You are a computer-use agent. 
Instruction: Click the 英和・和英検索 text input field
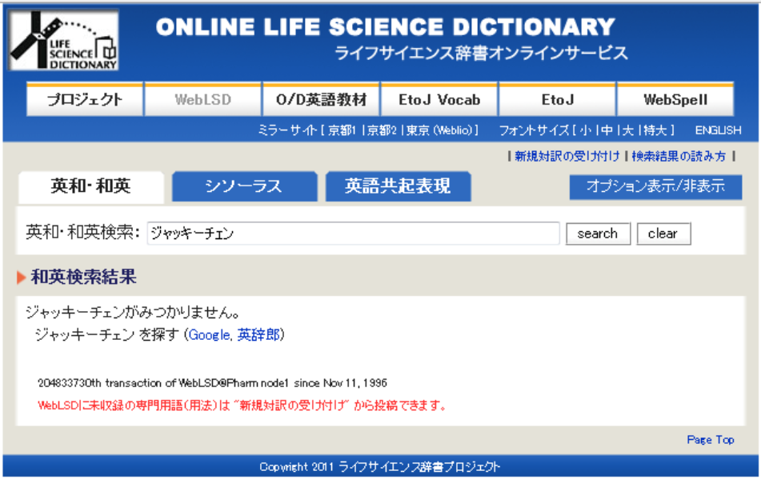point(353,234)
